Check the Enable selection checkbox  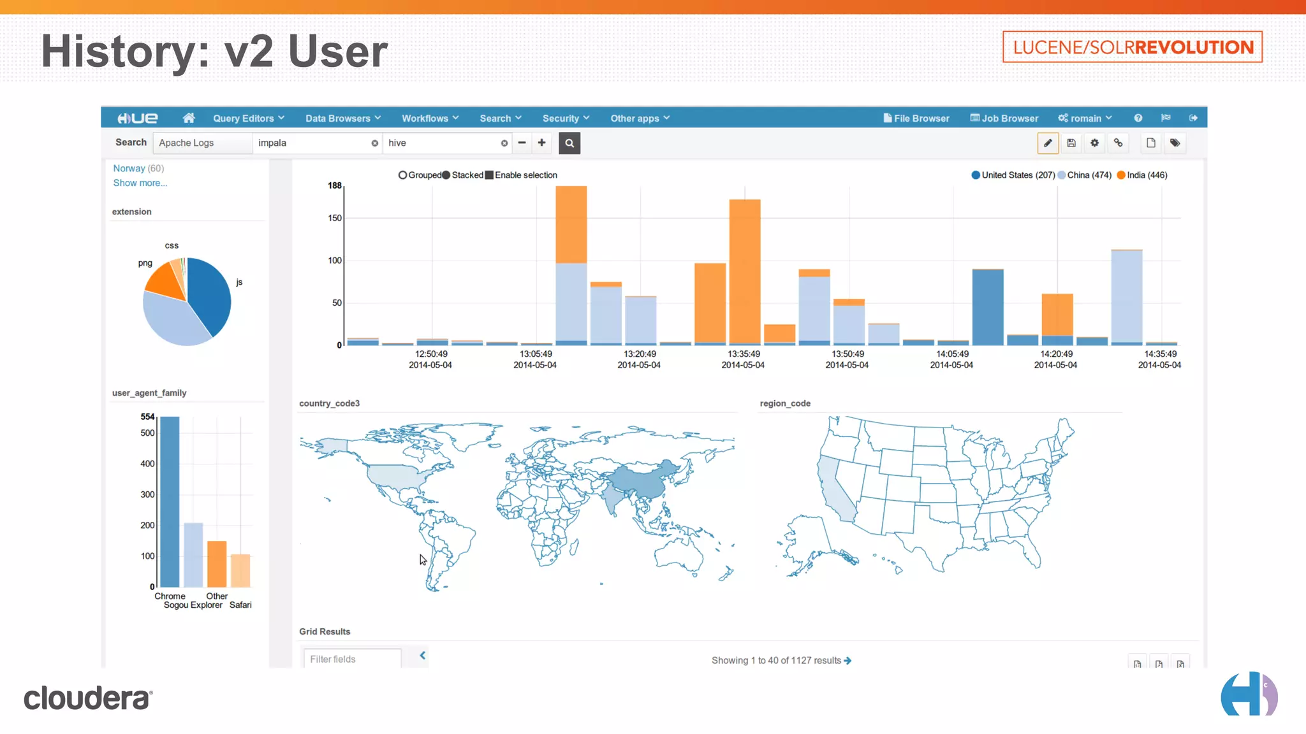pyautogui.click(x=489, y=175)
